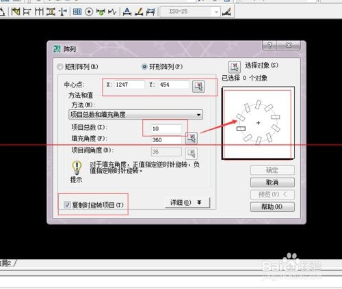Click the Y center point field
The image size is (342, 289).
(x=174, y=85)
